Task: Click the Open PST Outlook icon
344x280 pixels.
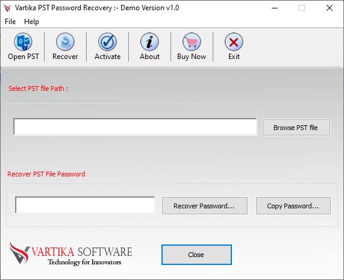Action: point(23,42)
